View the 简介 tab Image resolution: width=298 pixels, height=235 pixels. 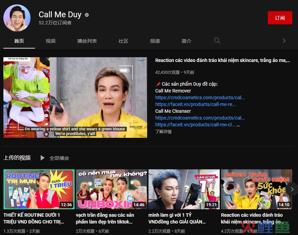[186, 41]
